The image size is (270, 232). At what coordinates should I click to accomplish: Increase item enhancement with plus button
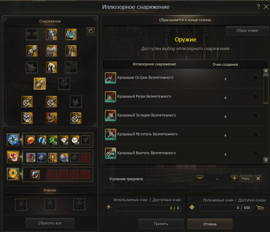click(x=234, y=178)
